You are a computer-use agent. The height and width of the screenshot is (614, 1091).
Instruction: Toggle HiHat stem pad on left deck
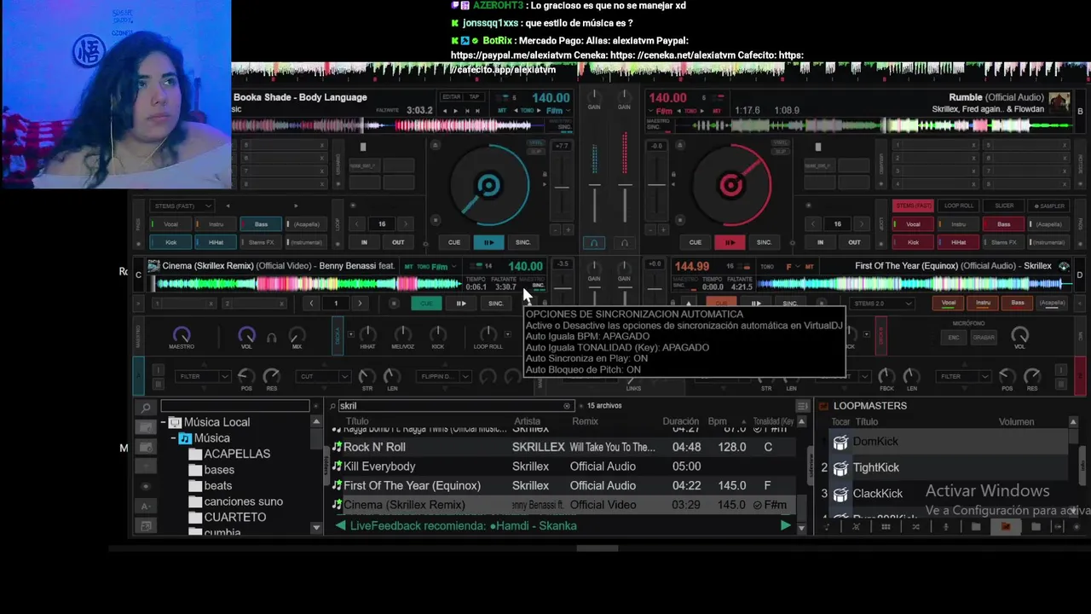click(216, 242)
